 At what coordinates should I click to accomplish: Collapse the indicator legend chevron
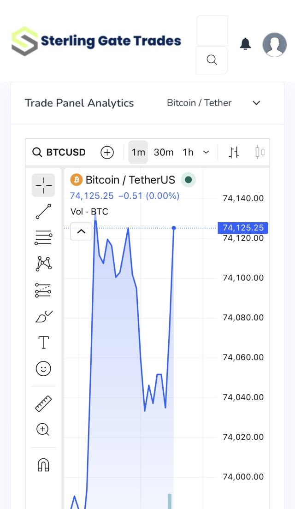click(x=81, y=231)
